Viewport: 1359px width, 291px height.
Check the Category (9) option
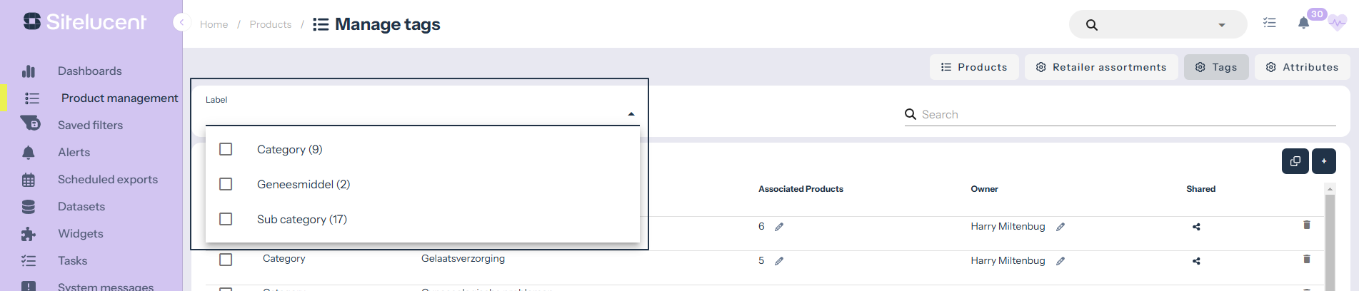(226, 149)
